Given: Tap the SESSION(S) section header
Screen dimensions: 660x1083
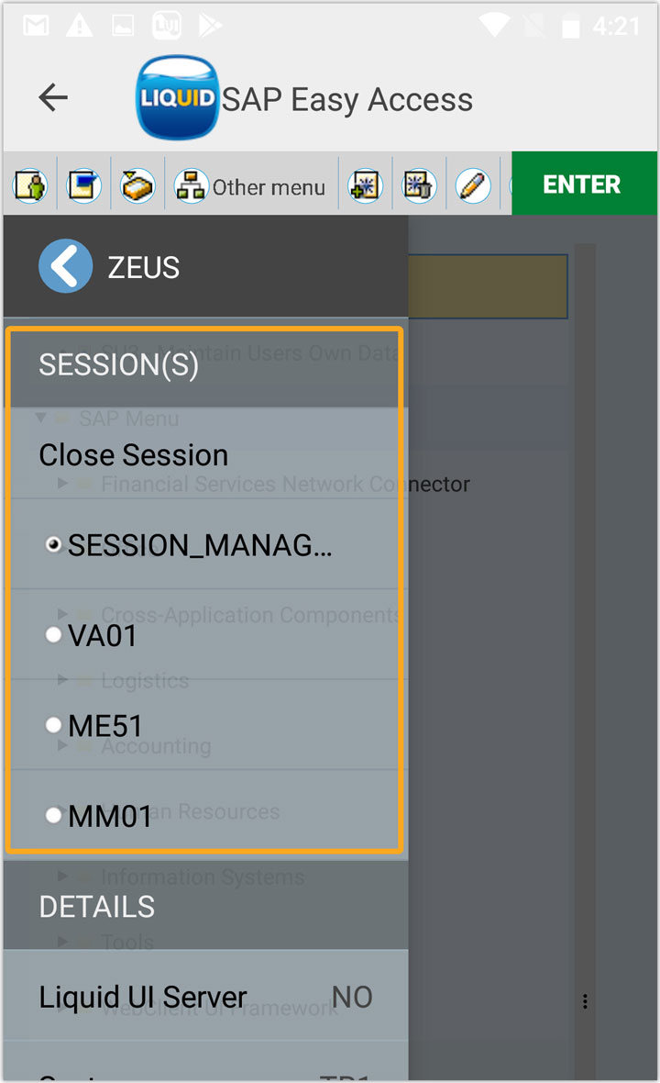Looking at the screenshot, I should coord(118,365).
